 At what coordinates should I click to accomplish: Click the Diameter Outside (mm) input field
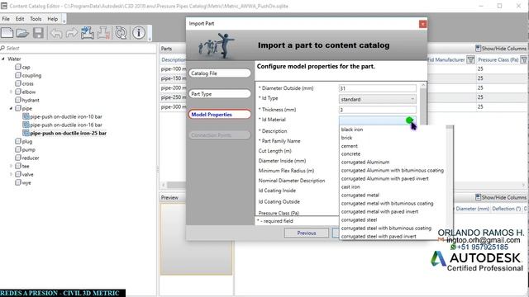[x=378, y=88]
